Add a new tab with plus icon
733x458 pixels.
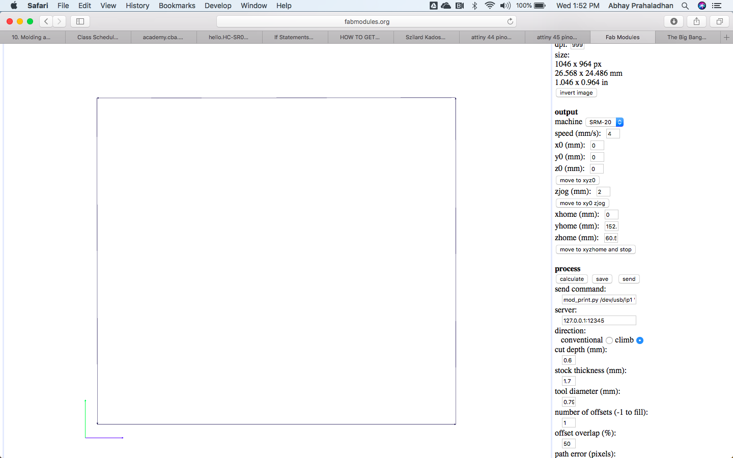click(x=726, y=37)
